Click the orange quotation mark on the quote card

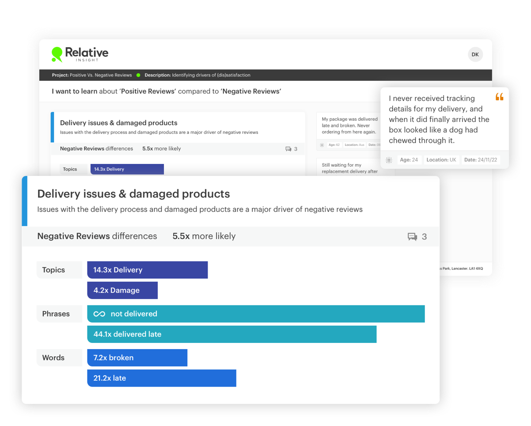[500, 97]
